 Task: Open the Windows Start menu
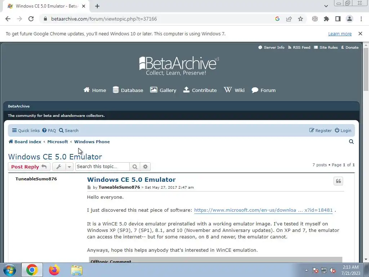point(9,270)
